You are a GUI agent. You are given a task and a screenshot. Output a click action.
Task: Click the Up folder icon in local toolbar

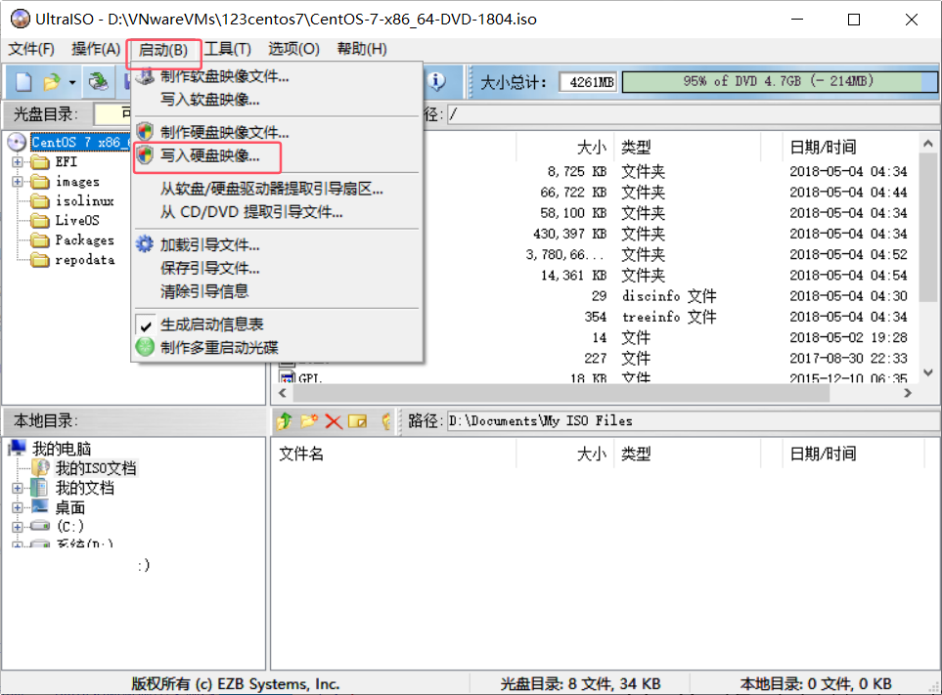point(284,420)
